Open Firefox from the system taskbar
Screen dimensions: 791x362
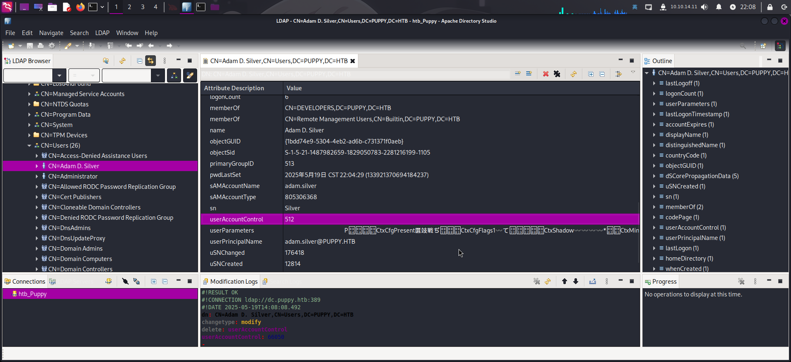(x=80, y=7)
